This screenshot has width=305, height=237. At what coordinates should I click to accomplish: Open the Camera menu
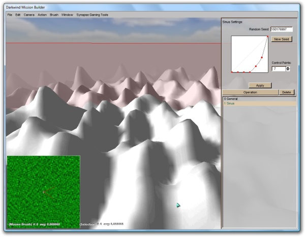pyautogui.click(x=29, y=15)
